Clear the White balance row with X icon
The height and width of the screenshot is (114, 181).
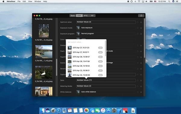(x=141, y=92)
